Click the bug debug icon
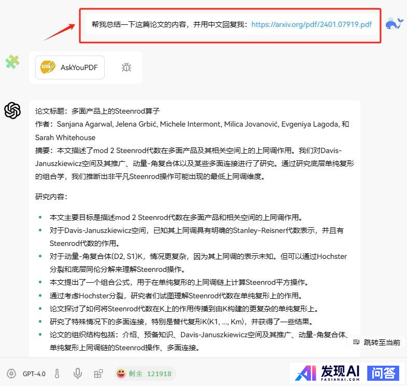This screenshot has width=407, height=386. 126,67
